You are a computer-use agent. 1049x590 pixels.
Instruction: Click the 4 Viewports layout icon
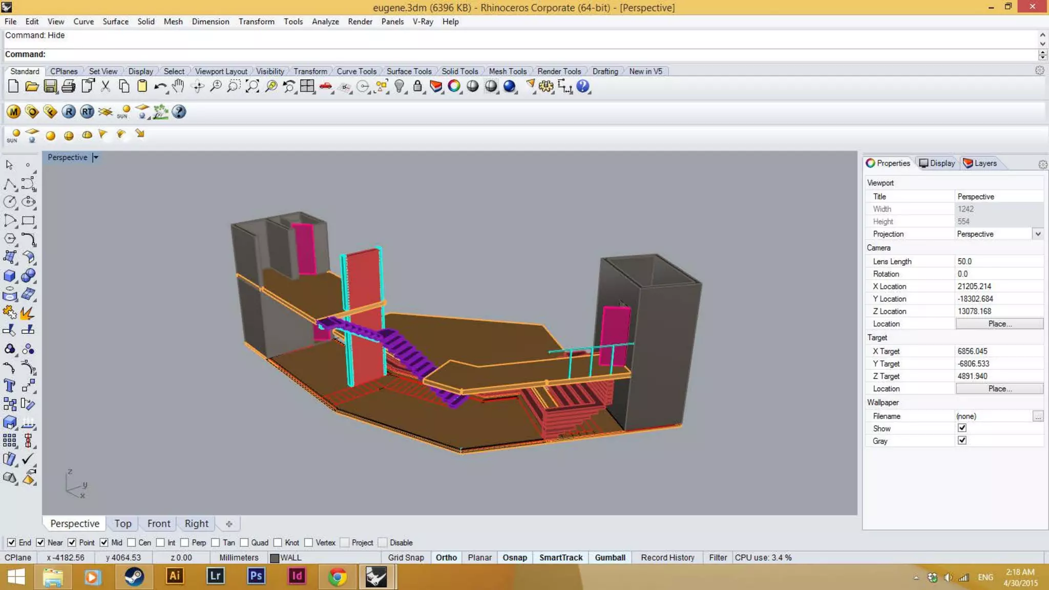coord(307,86)
